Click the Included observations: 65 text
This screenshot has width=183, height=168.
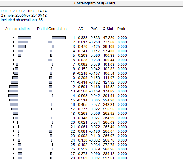(22, 20)
